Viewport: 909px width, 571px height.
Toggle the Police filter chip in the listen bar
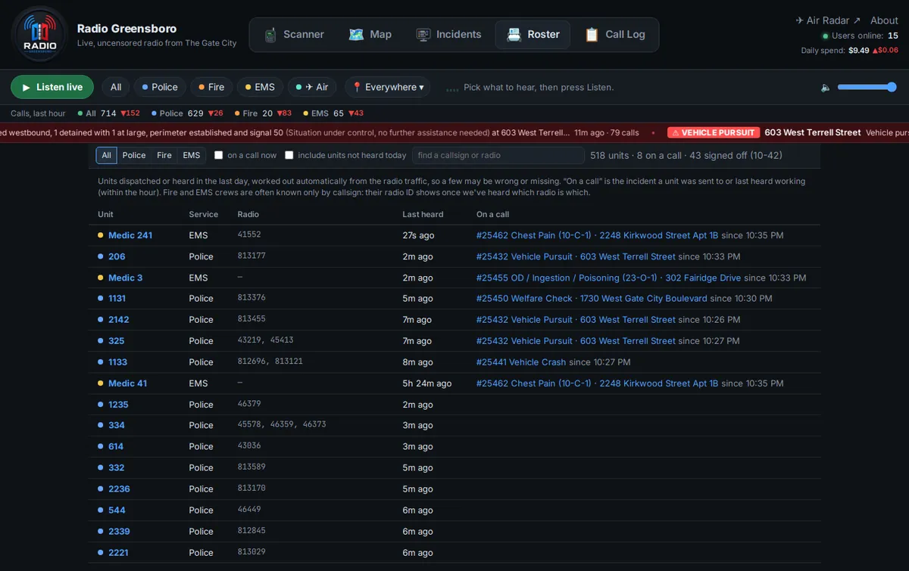pos(160,87)
